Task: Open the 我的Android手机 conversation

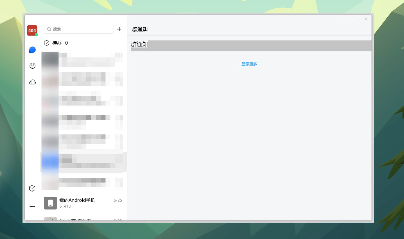Action: [84, 203]
